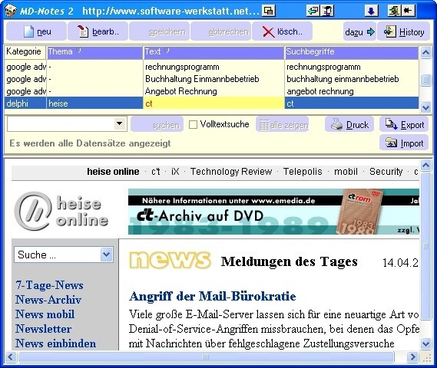The image size is (437, 368).
Task: Open the search term combo box dropdown
Action: coord(120,123)
